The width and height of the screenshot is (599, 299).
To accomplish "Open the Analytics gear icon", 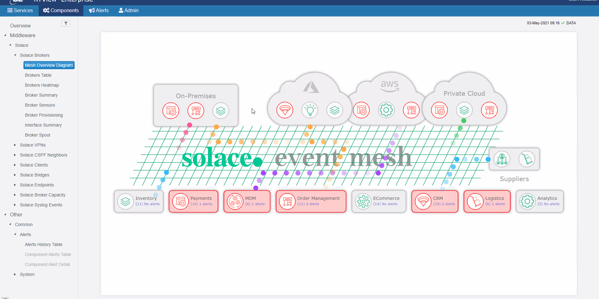I will pyautogui.click(x=527, y=201).
